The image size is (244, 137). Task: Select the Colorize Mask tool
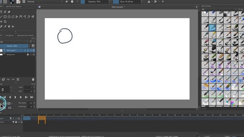(5, 26)
